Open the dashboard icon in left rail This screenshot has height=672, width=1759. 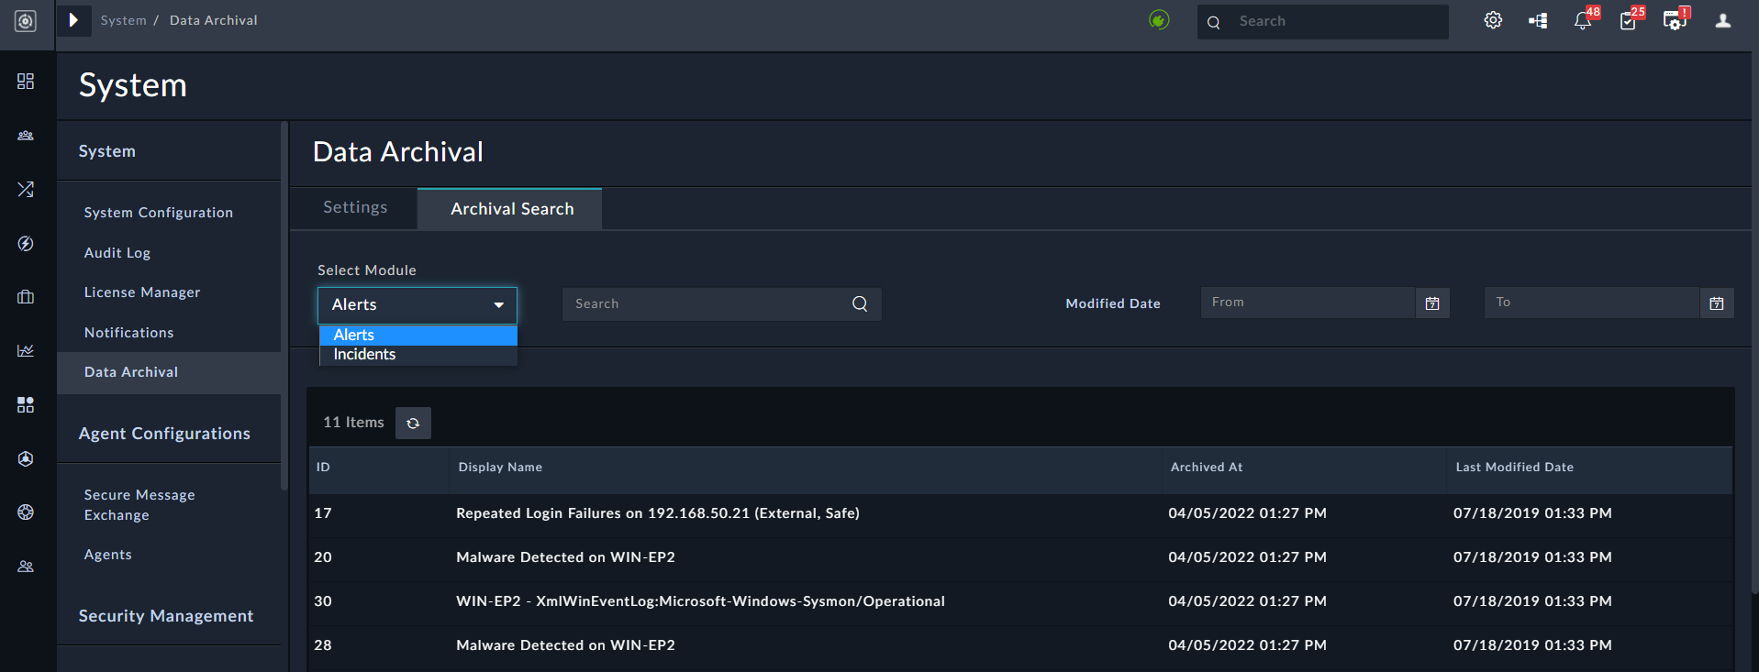pyautogui.click(x=26, y=82)
